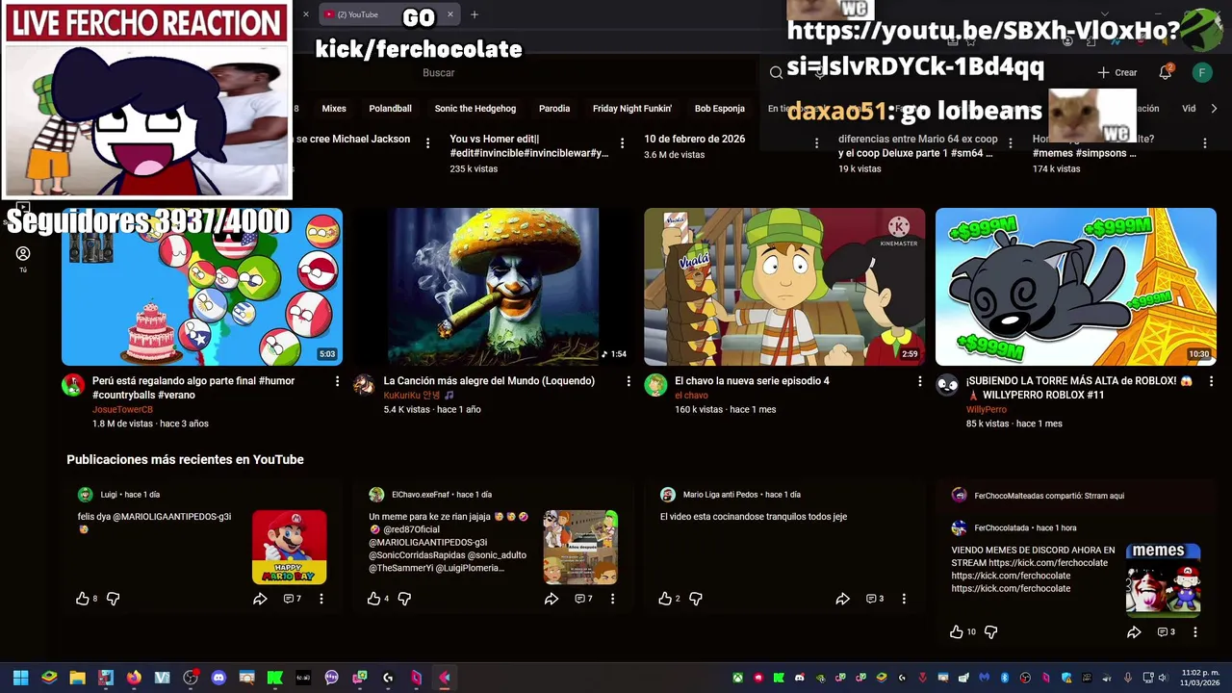The image size is (1232, 693).
Task: Open Discord from the taskbar
Action: (218, 678)
